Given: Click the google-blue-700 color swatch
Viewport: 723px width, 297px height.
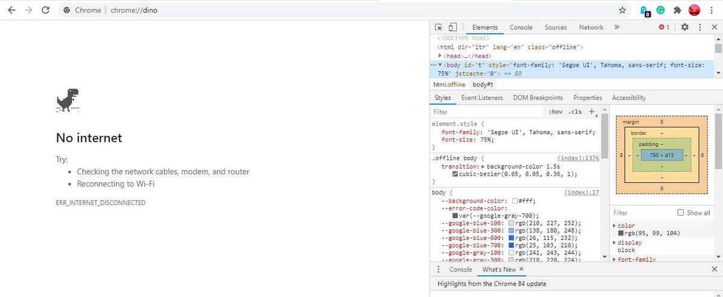Looking at the screenshot, I should (512, 245).
